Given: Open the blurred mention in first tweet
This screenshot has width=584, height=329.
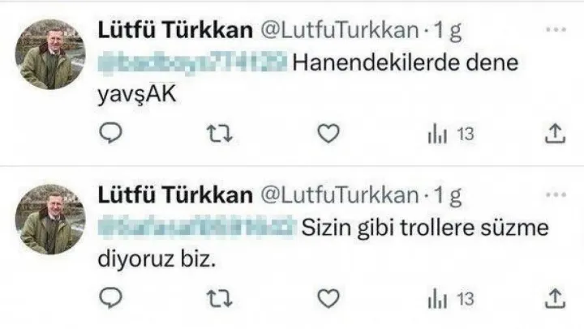Looking at the screenshot, I should click(x=192, y=62).
